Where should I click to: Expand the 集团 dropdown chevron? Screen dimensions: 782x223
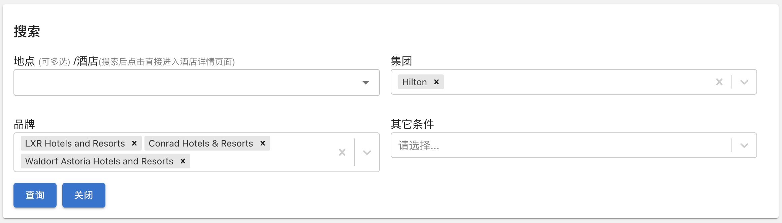(x=744, y=82)
